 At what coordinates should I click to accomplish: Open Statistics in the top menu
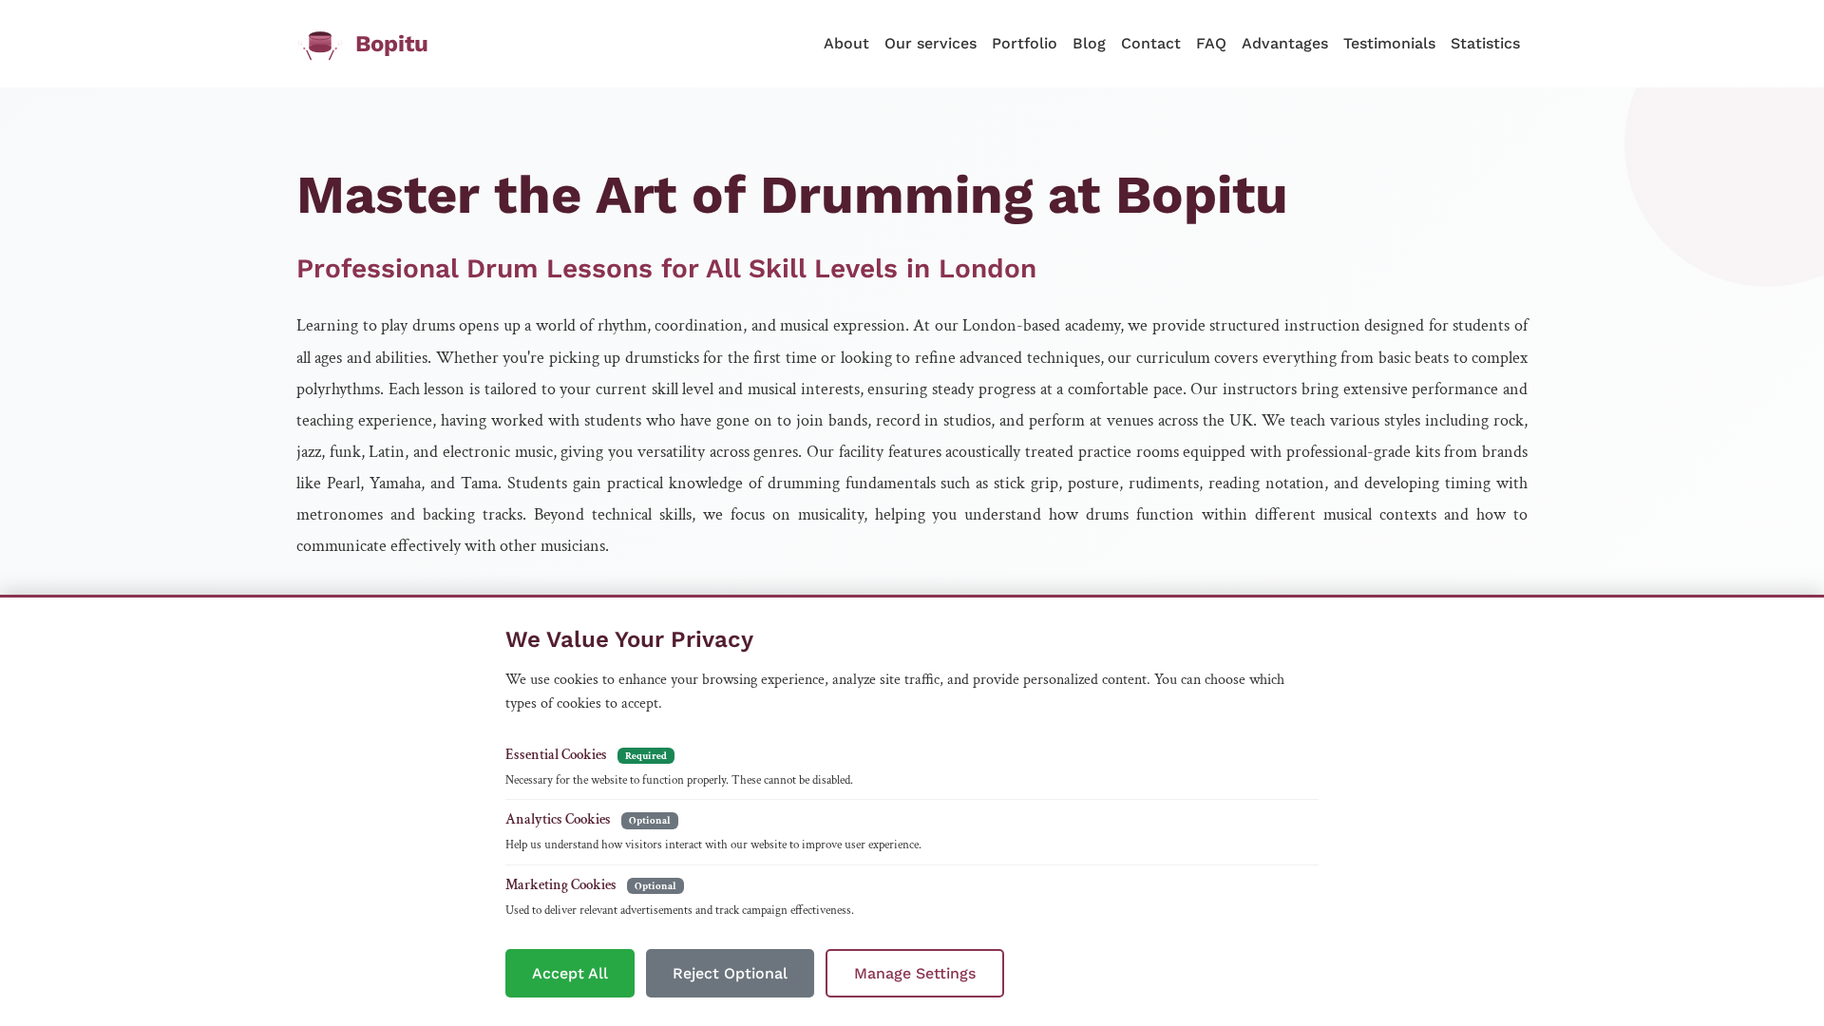coord(1485,44)
